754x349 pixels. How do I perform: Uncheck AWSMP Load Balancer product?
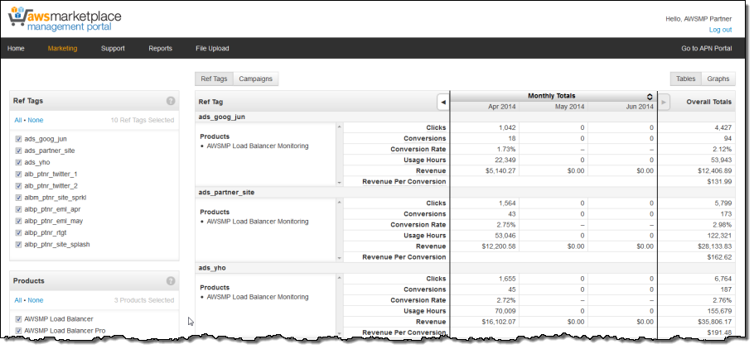click(x=18, y=318)
